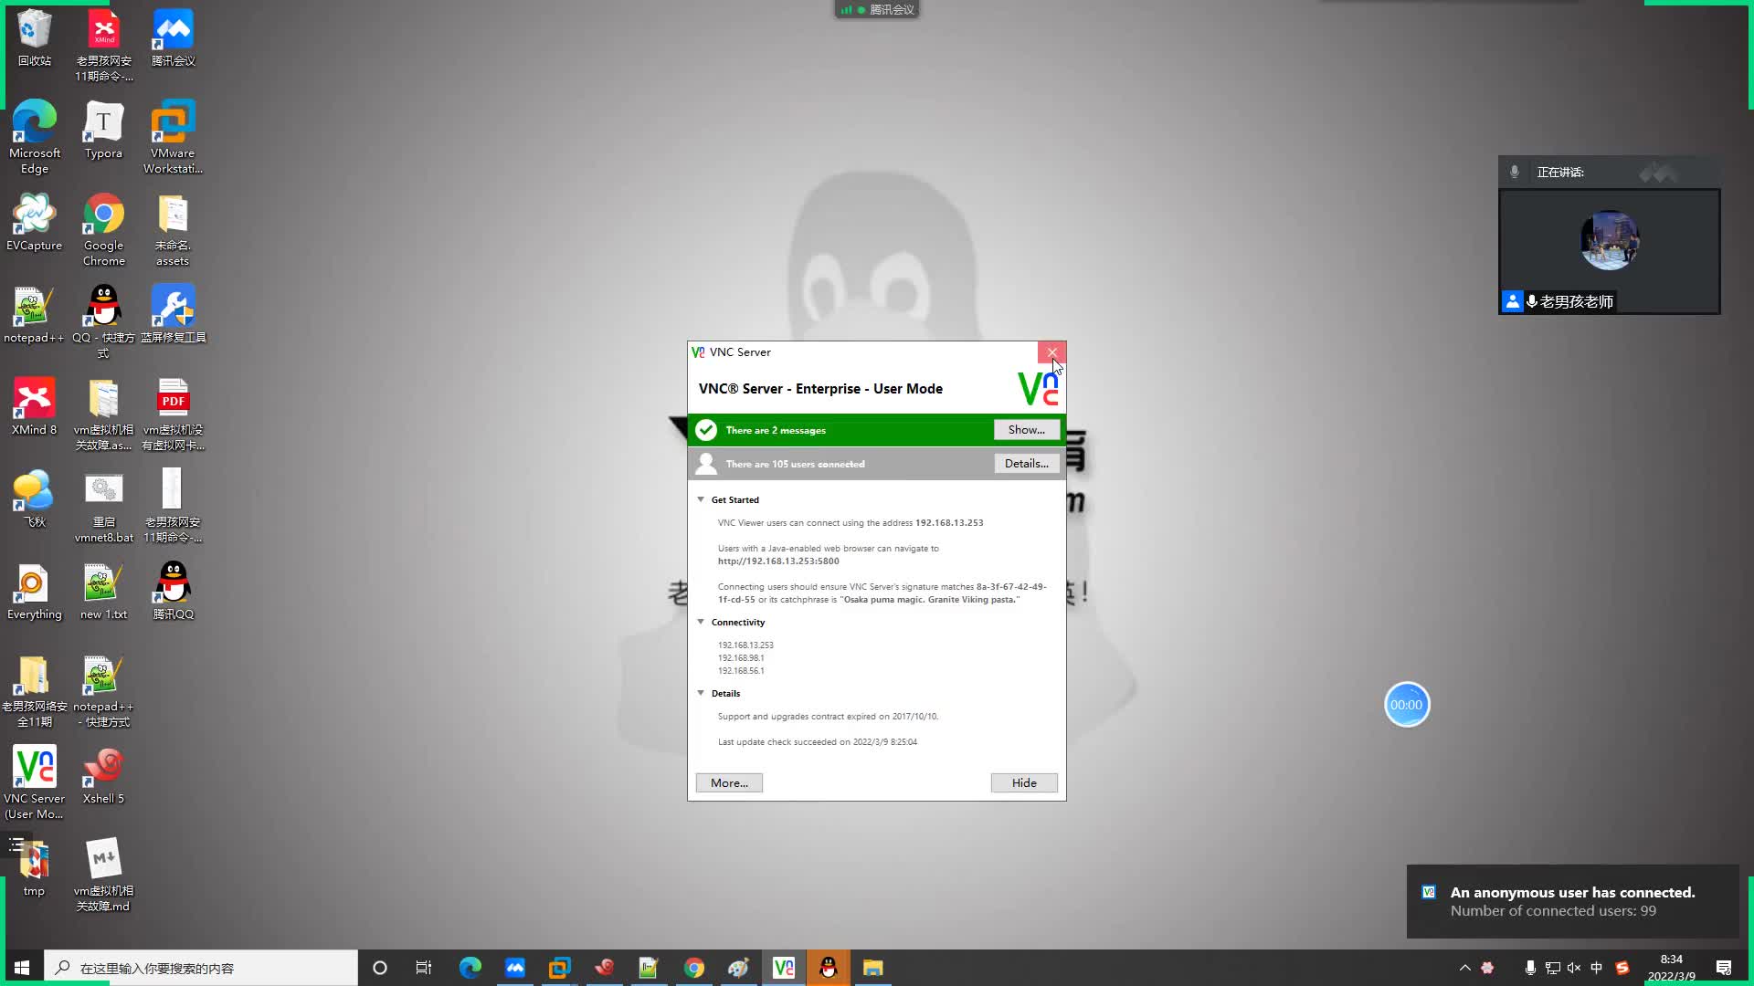This screenshot has height=986, width=1754.
Task: Select the Microsoft Edge desktop icon
Action: [x=35, y=137]
